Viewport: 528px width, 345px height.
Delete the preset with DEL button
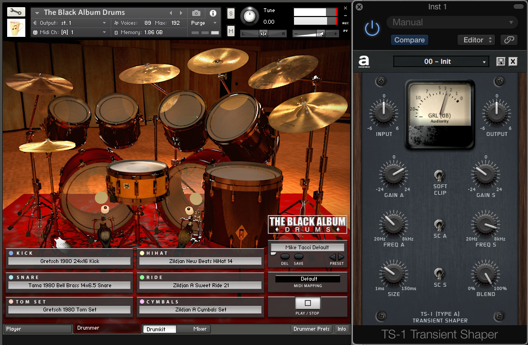coord(285,257)
